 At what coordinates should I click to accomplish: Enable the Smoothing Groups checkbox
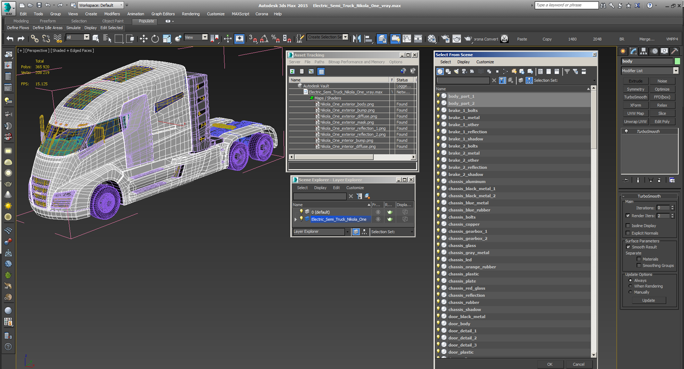tap(639, 265)
